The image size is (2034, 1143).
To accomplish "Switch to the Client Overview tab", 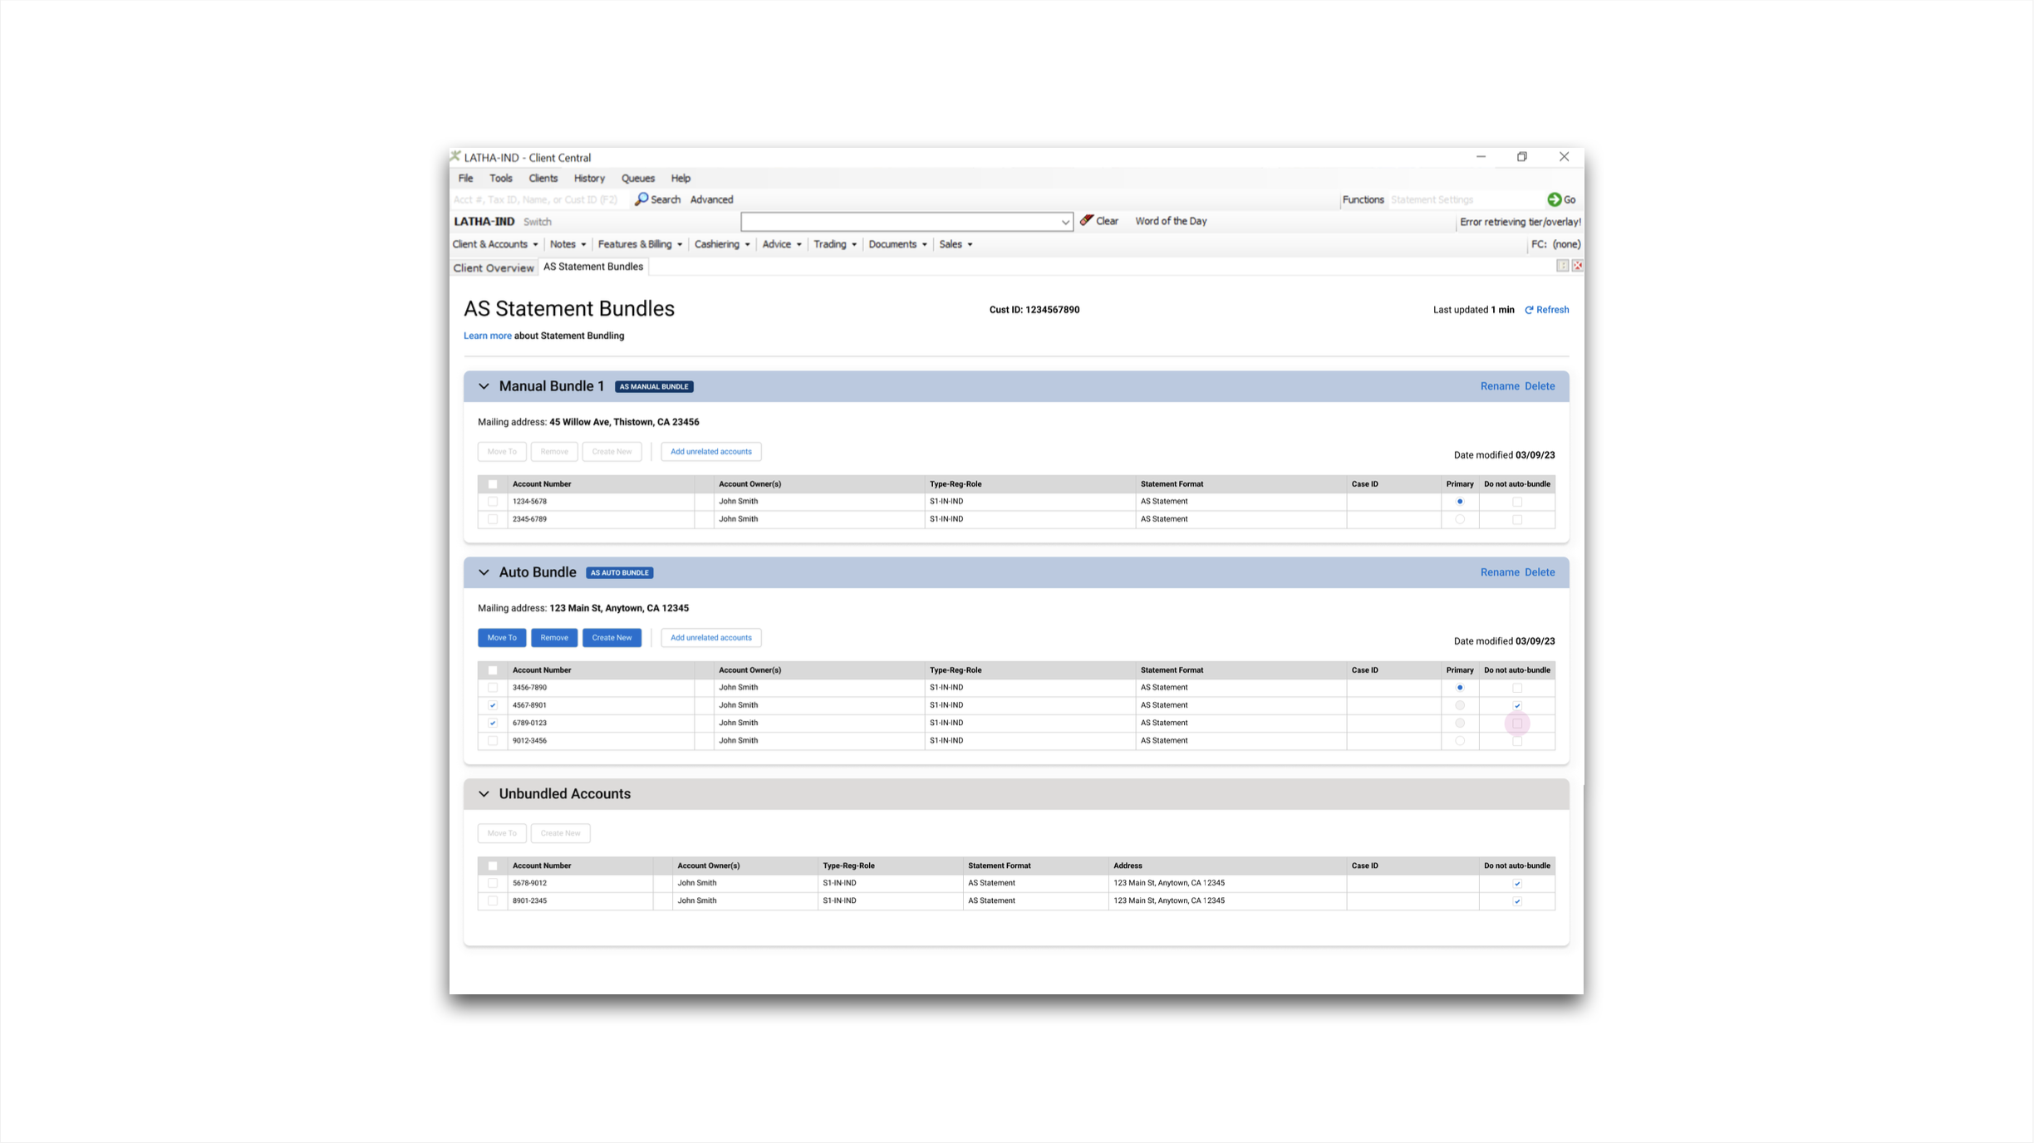I will pos(493,267).
